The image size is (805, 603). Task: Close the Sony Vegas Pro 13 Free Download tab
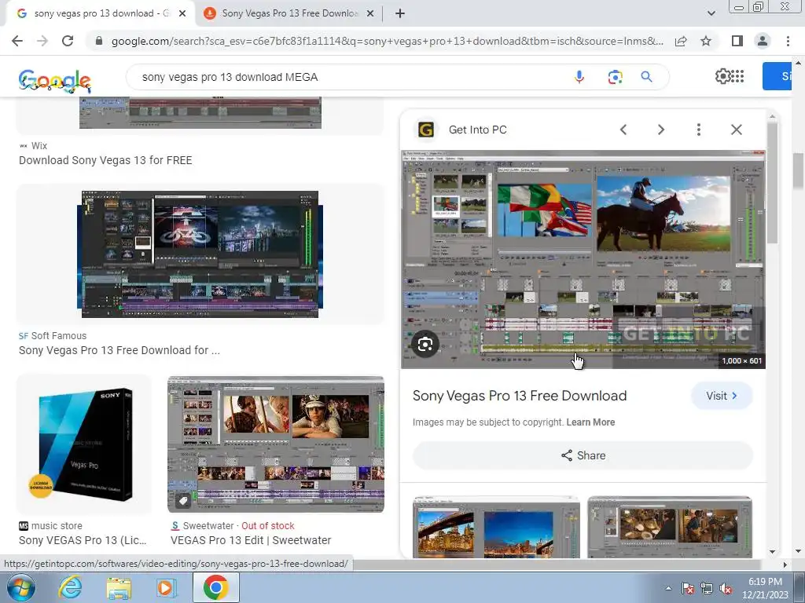[x=369, y=14]
